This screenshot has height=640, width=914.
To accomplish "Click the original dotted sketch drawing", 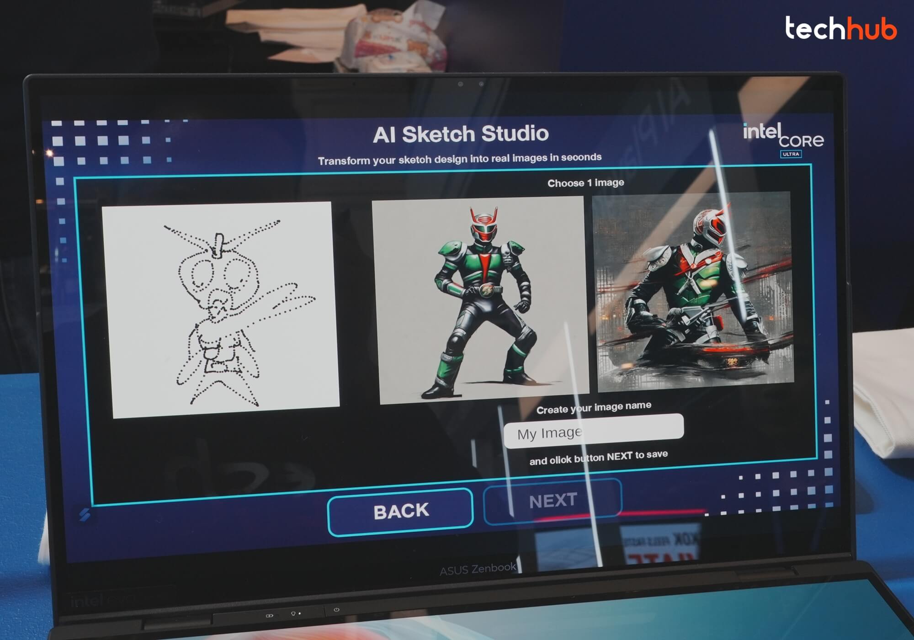I will pos(221,310).
